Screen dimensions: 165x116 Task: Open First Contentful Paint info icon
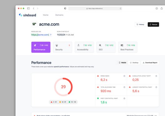pyautogui.click(x=124, y=98)
